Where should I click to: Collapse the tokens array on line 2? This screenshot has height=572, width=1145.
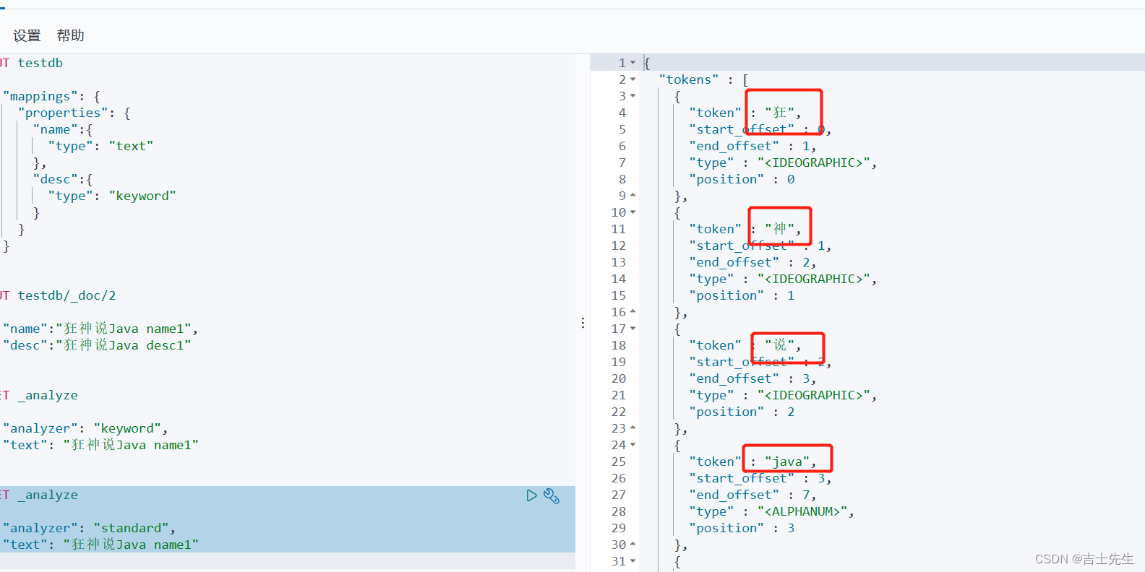[x=633, y=79]
